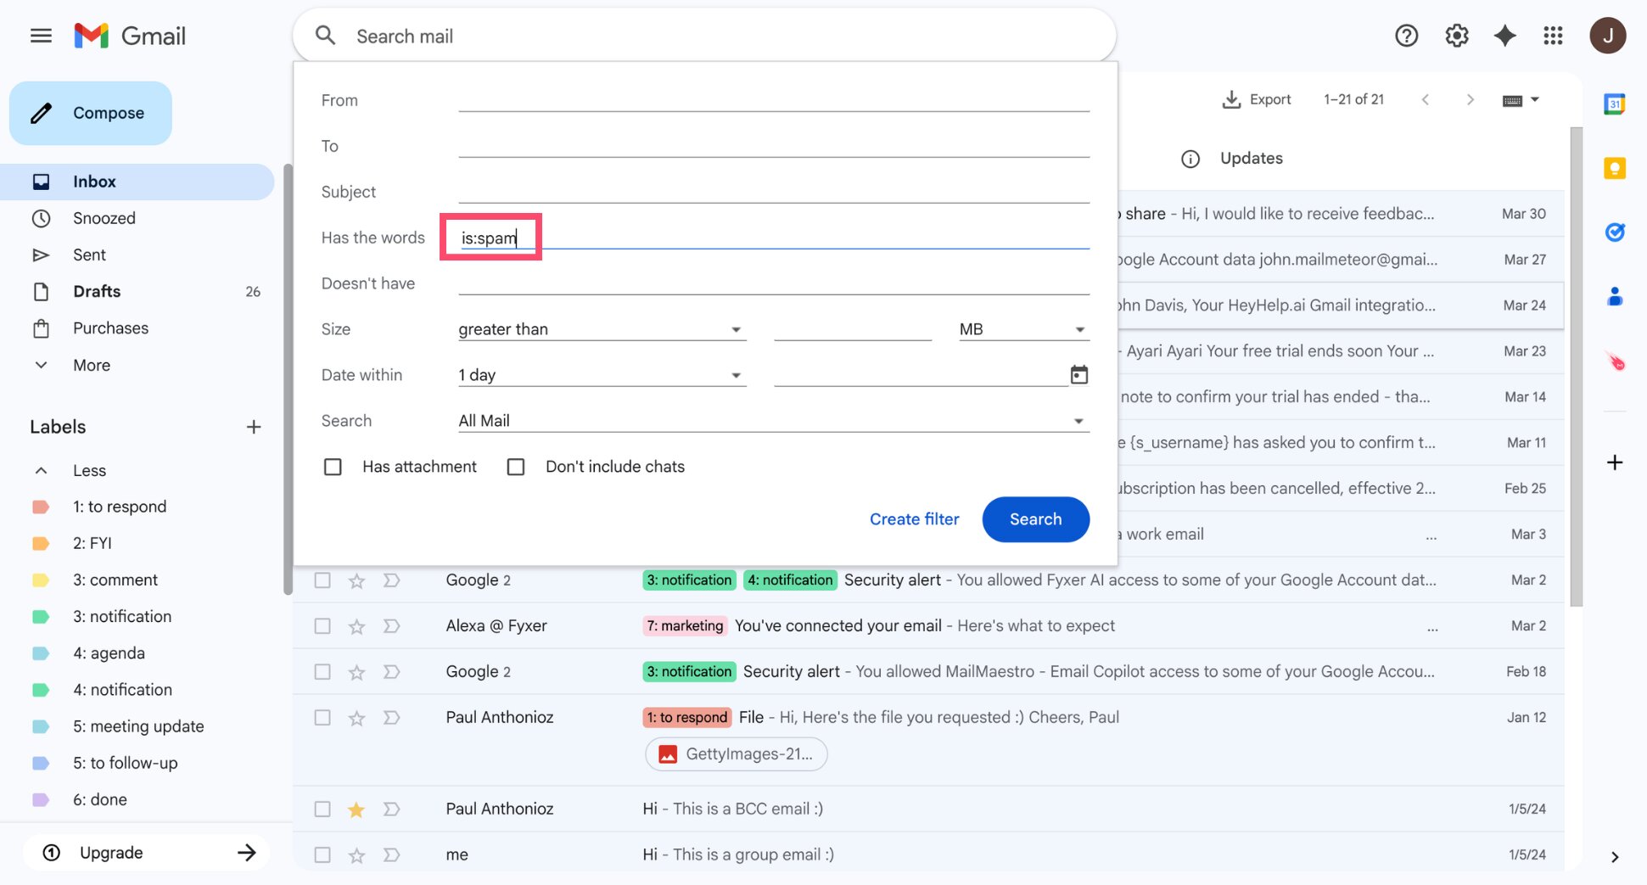The image size is (1647, 885).
Task: Collapse labels with Less
Action: pos(89,470)
